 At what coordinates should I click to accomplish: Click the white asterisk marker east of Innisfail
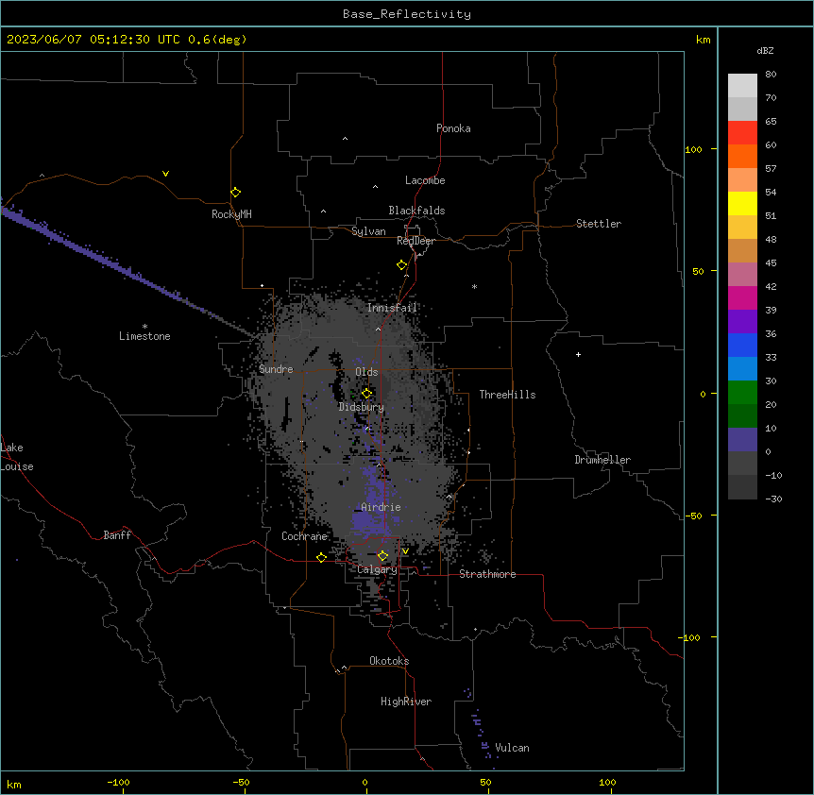pyautogui.click(x=474, y=286)
